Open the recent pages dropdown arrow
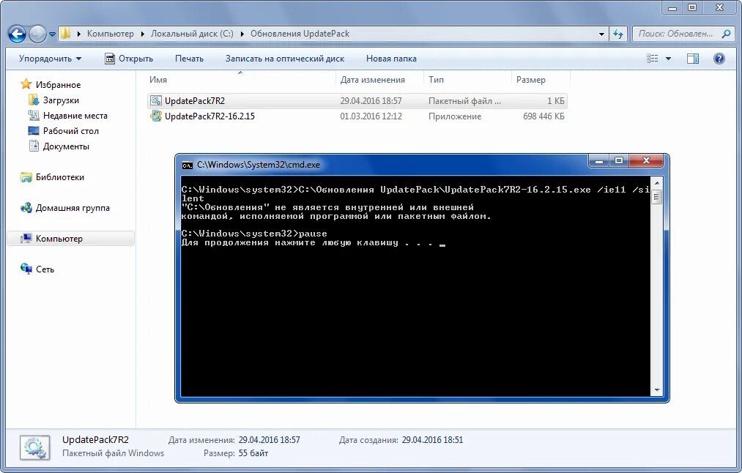This screenshot has width=742, height=473. pyautogui.click(x=51, y=34)
